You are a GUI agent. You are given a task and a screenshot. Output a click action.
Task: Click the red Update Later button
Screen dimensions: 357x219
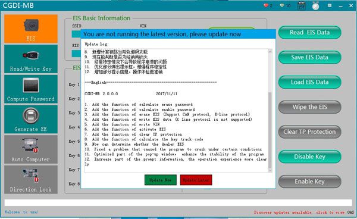[196, 180]
